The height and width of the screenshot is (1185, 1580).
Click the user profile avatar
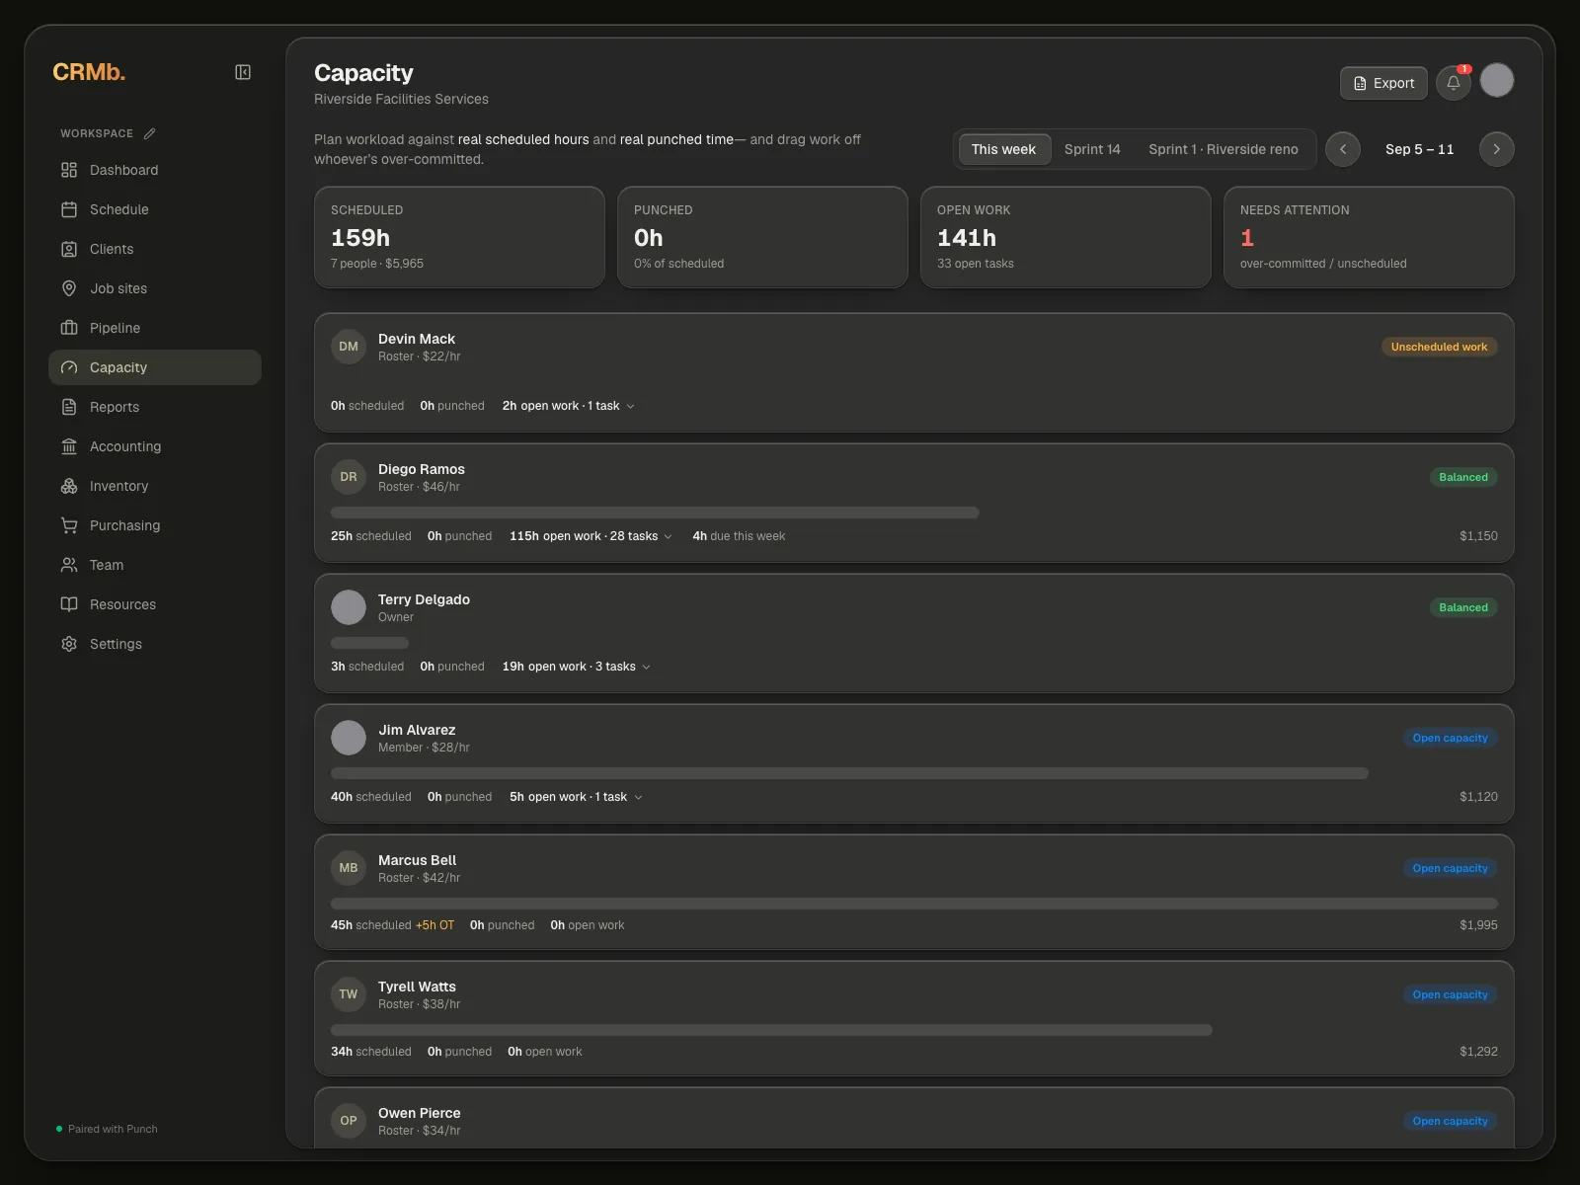(1497, 80)
